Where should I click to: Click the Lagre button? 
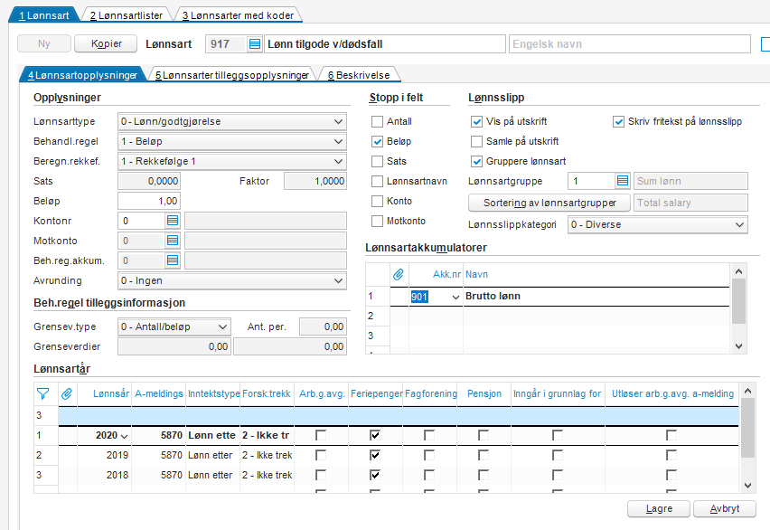click(x=659, y=509)
